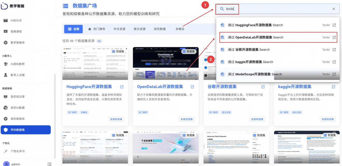Viewport: 342px width, 166px height.
Task: Click the admin user avatar
Action: (6, 164)
